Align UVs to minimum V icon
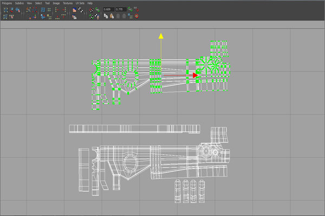 click(57, 17)
